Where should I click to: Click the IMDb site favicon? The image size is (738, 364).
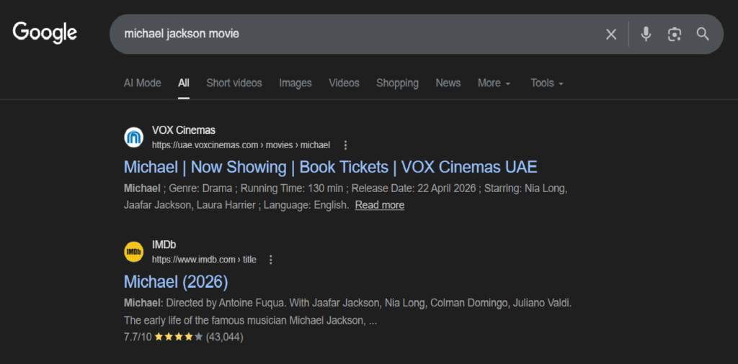pos(133,252)
